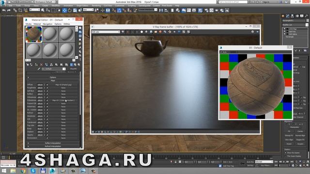Click Get Material icon in Material Editor
310x174 pixels.
pos(28,64)
